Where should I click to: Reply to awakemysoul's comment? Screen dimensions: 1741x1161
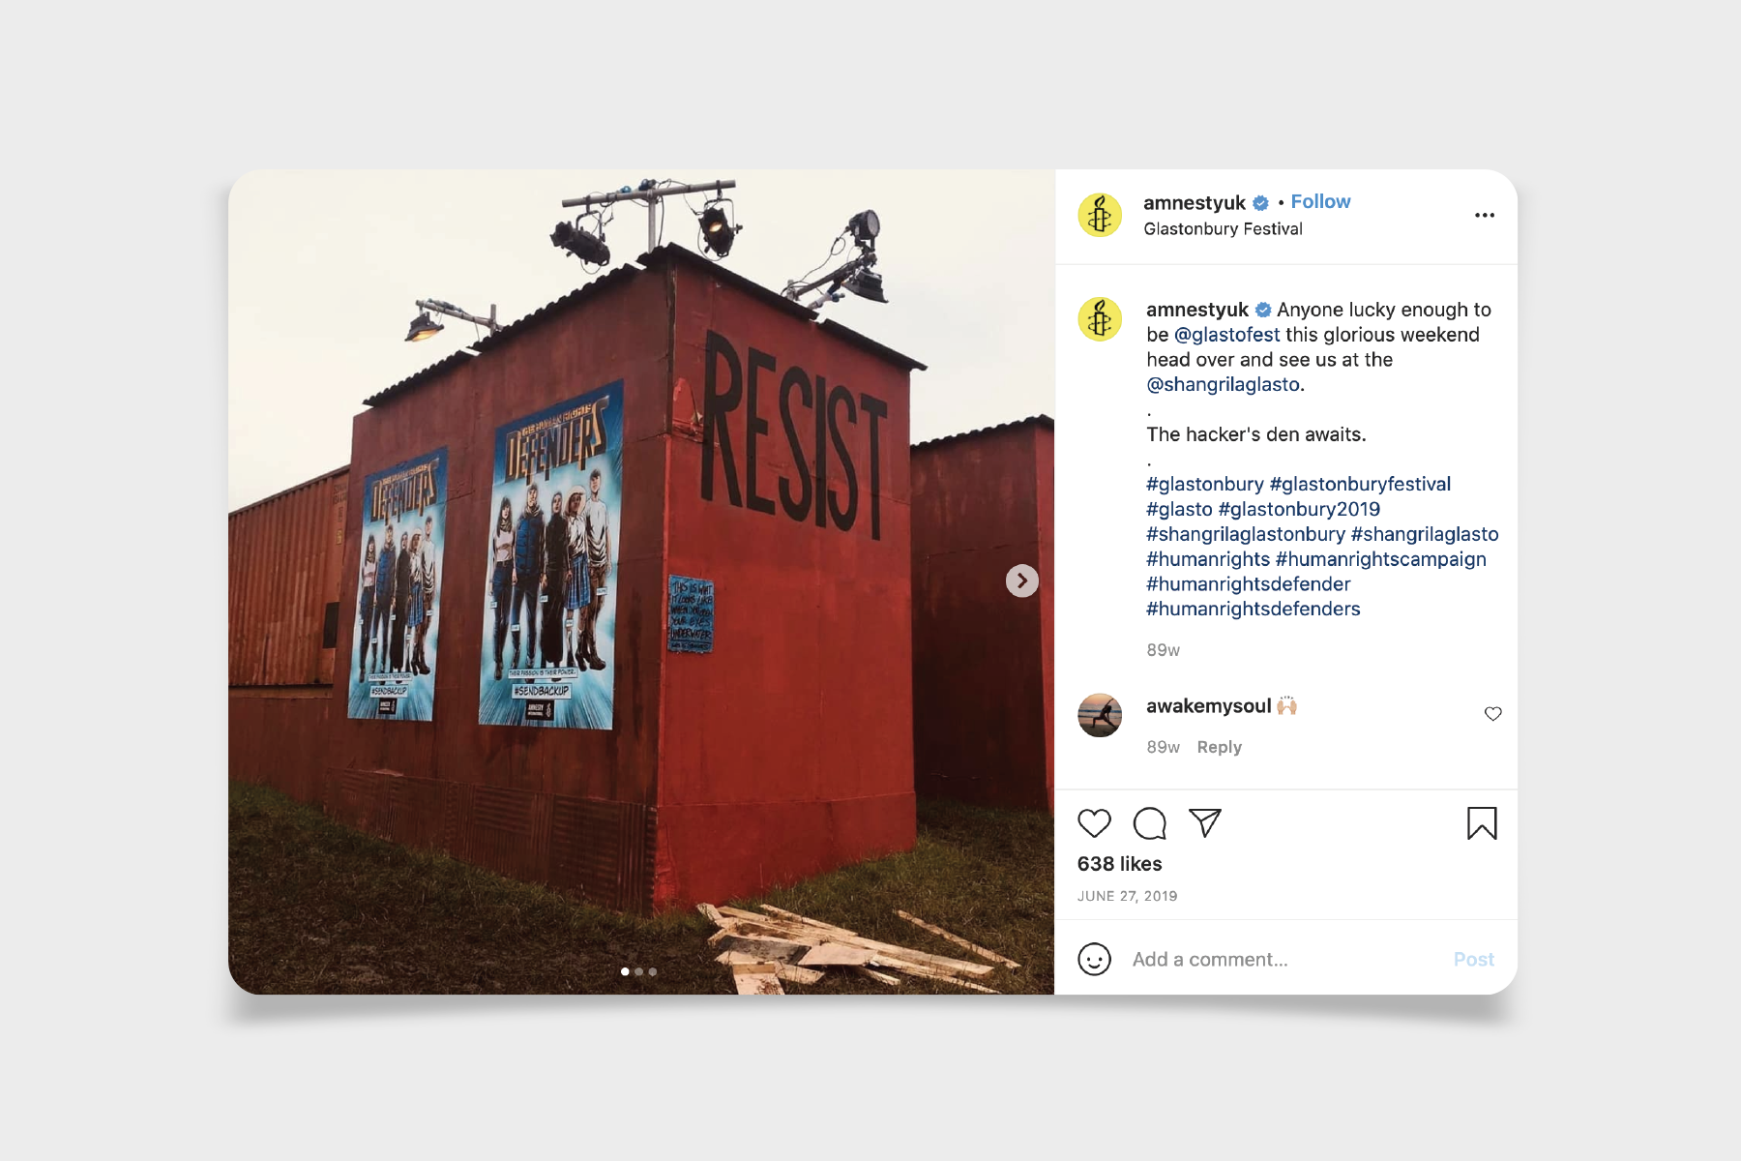(1219, 747)
